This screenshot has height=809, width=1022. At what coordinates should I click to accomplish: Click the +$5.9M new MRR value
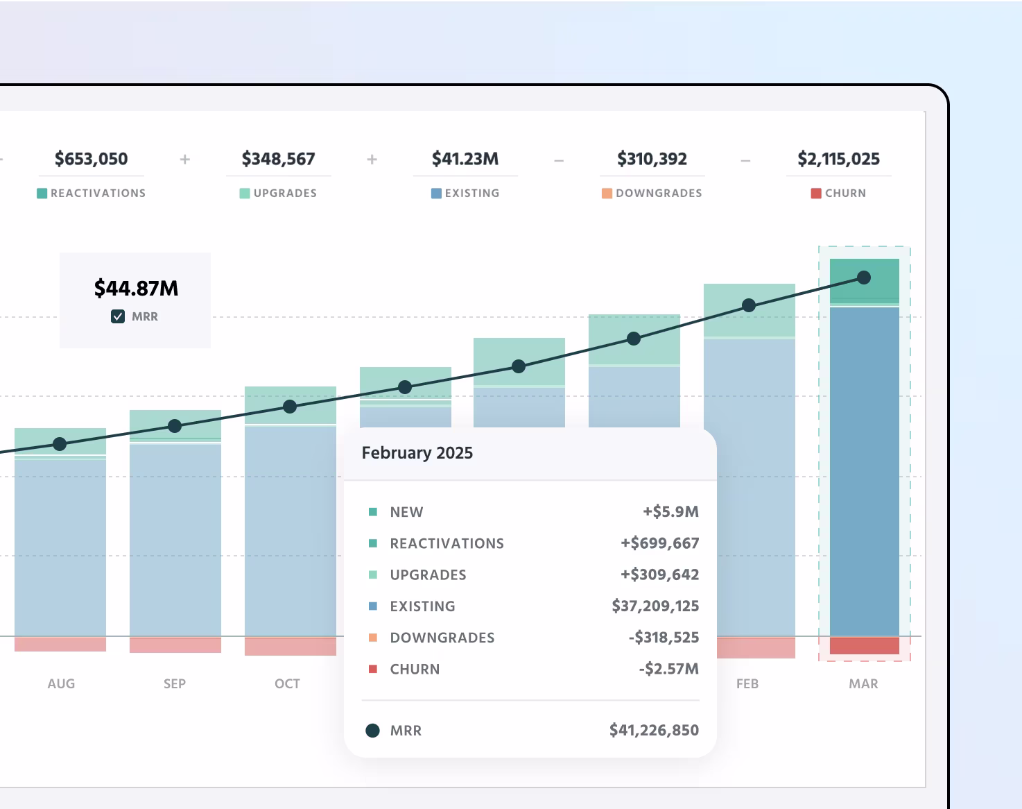tap(670, 512)
